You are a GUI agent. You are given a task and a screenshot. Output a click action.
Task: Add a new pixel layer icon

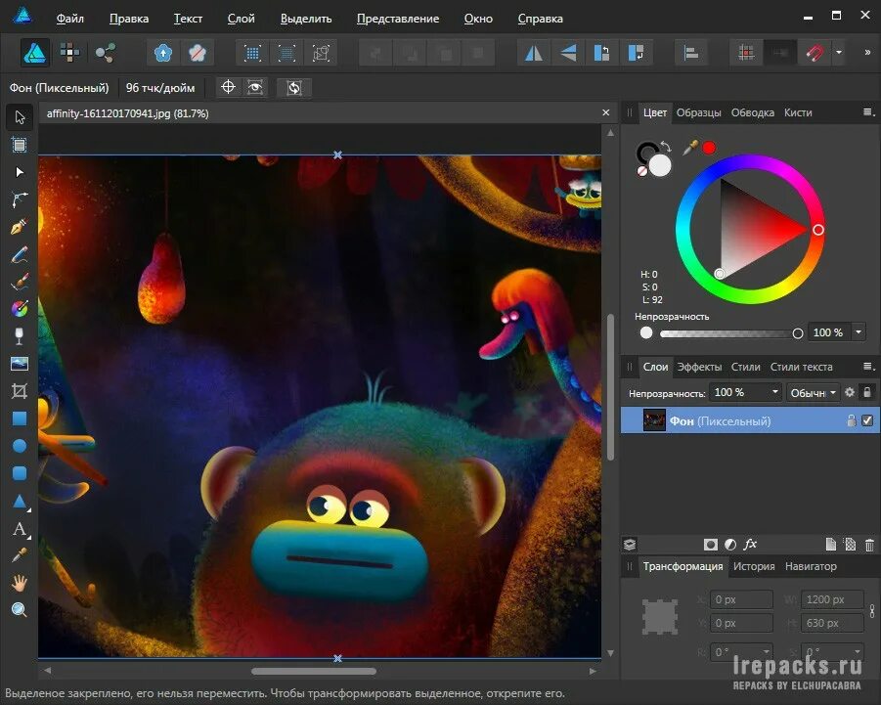pyautogui.click(x=850, y=545)
